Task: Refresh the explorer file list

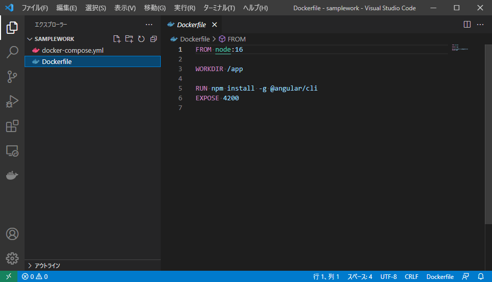Action: tap(141, 39)
